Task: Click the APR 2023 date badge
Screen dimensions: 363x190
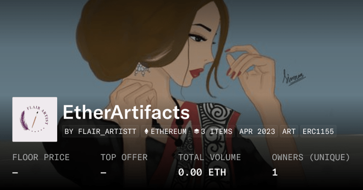Action: point(257,132)
